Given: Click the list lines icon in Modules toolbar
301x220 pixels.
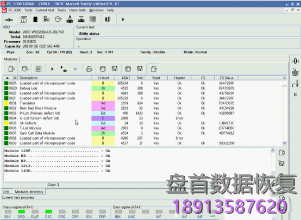Looking at the screenshot, I should (39, 69).
